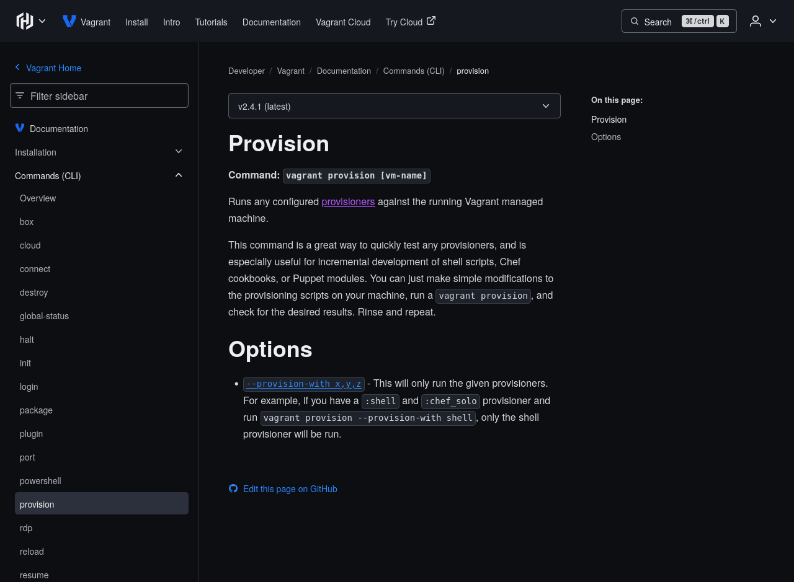794x582 pixels.
Task: Click Commands (CLI) breadcrumb
Action: tap(414, 71)
